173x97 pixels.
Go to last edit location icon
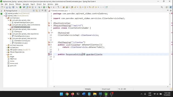[90, 7]
